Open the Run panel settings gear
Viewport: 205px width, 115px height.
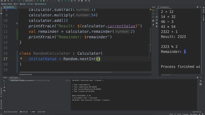coord(198,7)
